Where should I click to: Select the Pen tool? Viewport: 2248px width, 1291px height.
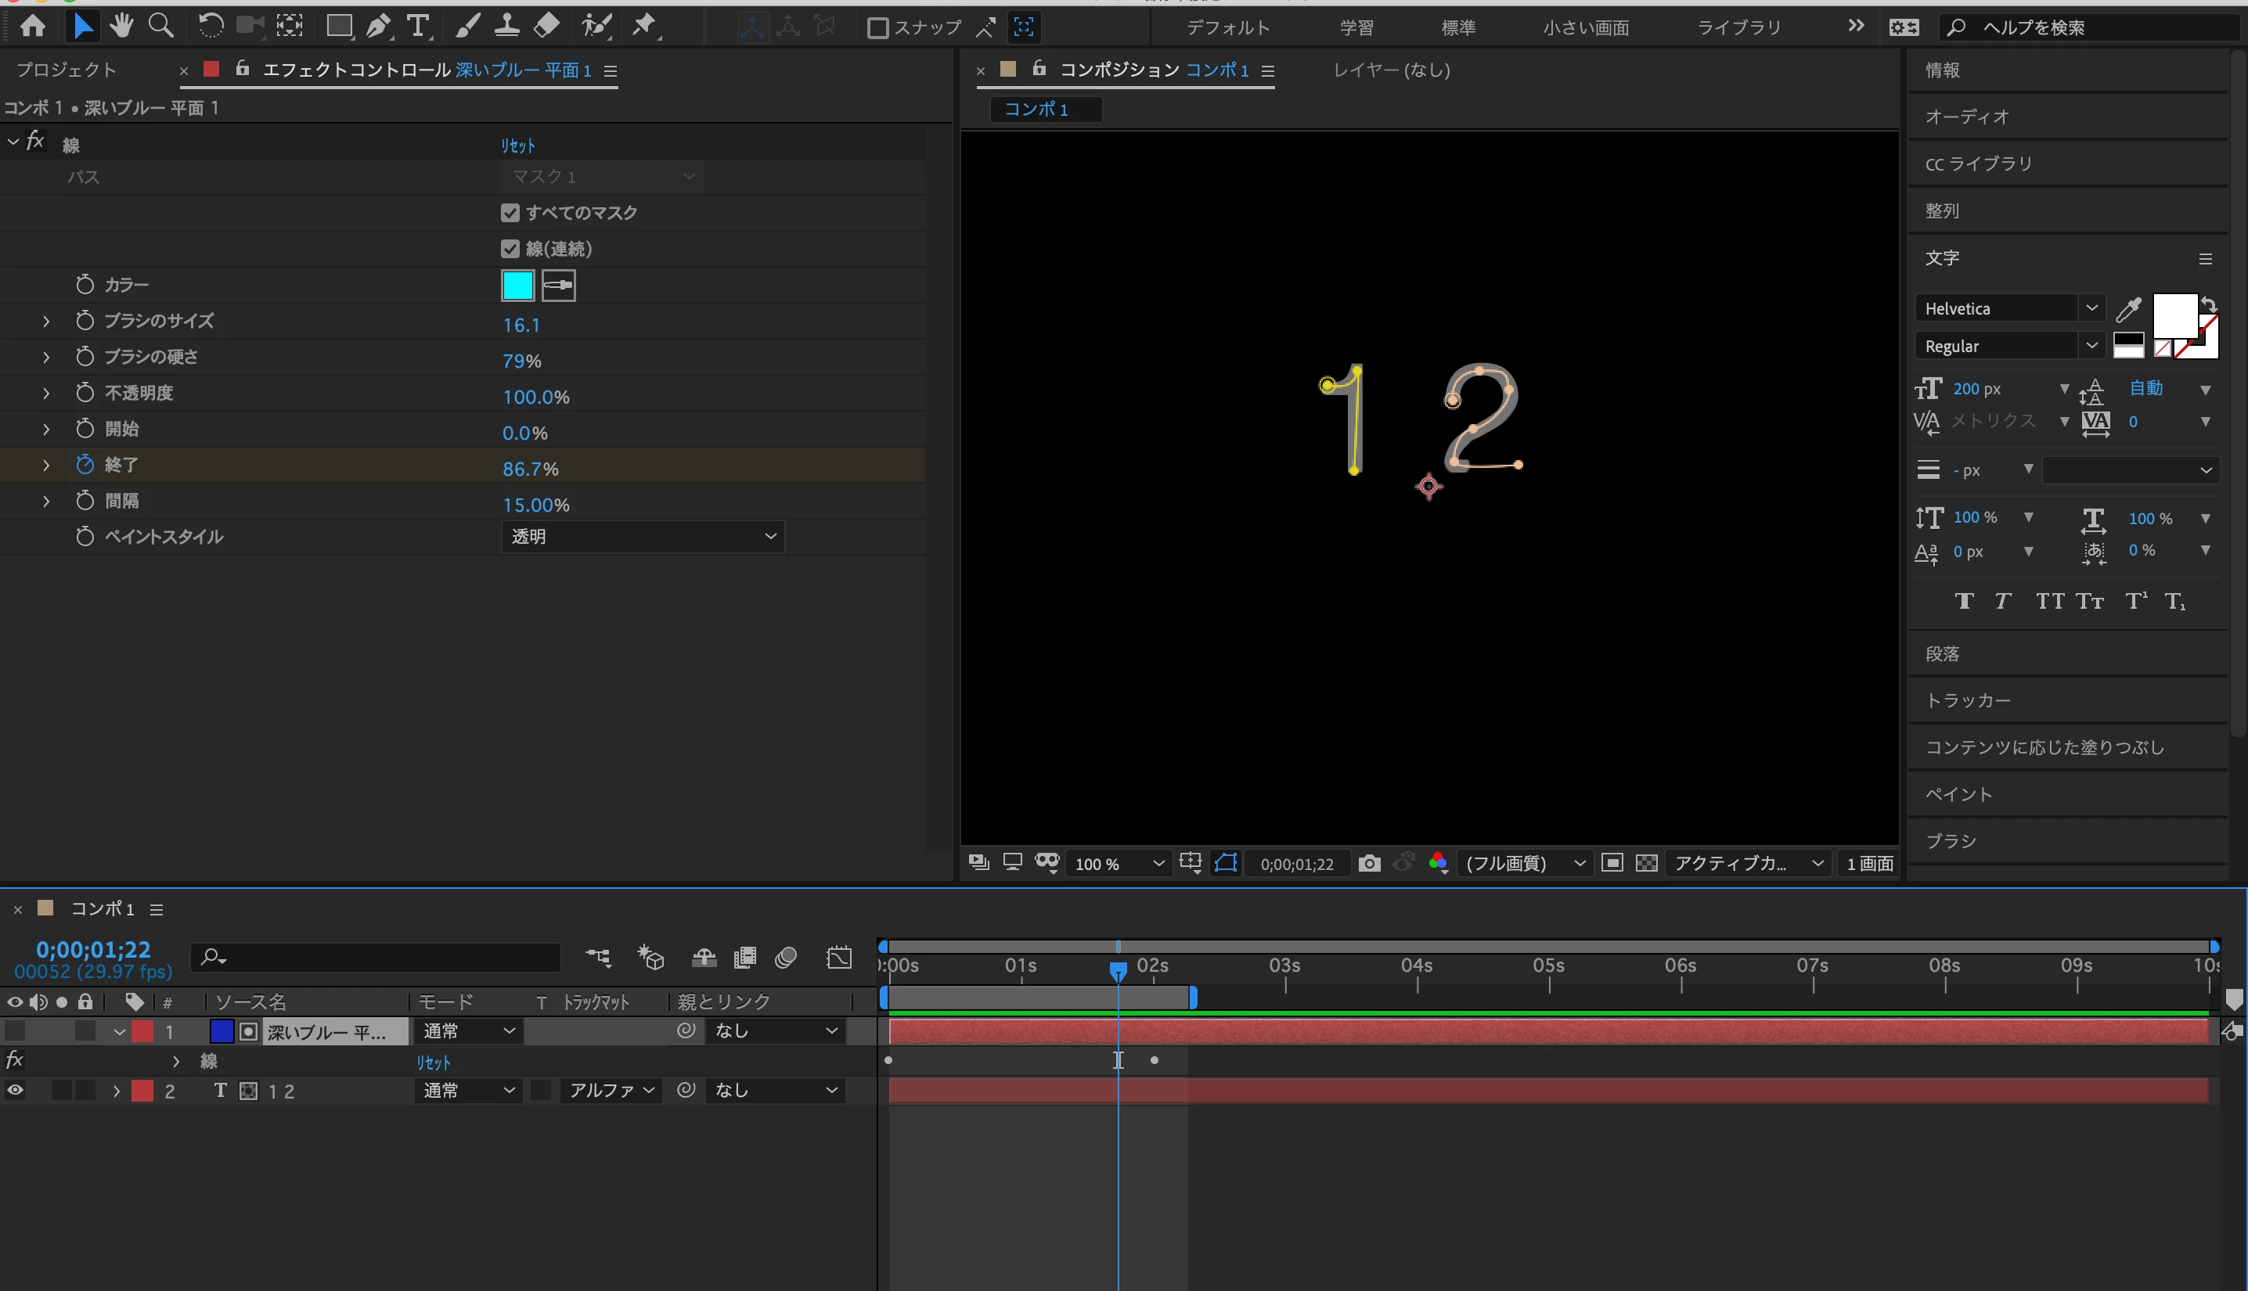pos(379,27)
